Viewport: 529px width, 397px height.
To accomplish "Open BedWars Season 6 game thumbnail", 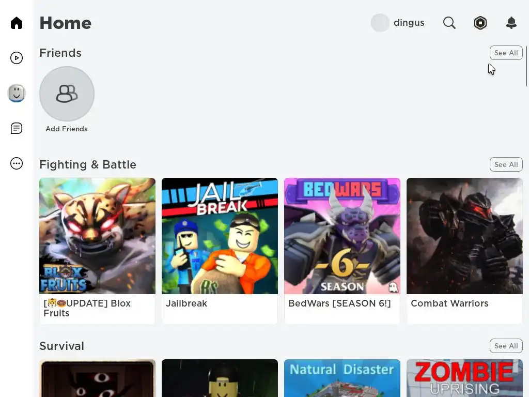I will click(x=343, y=236).
